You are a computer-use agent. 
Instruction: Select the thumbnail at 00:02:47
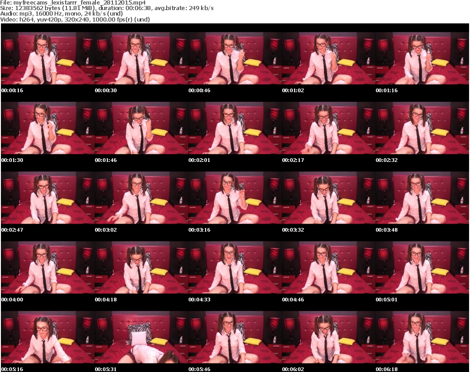(48, 198)
